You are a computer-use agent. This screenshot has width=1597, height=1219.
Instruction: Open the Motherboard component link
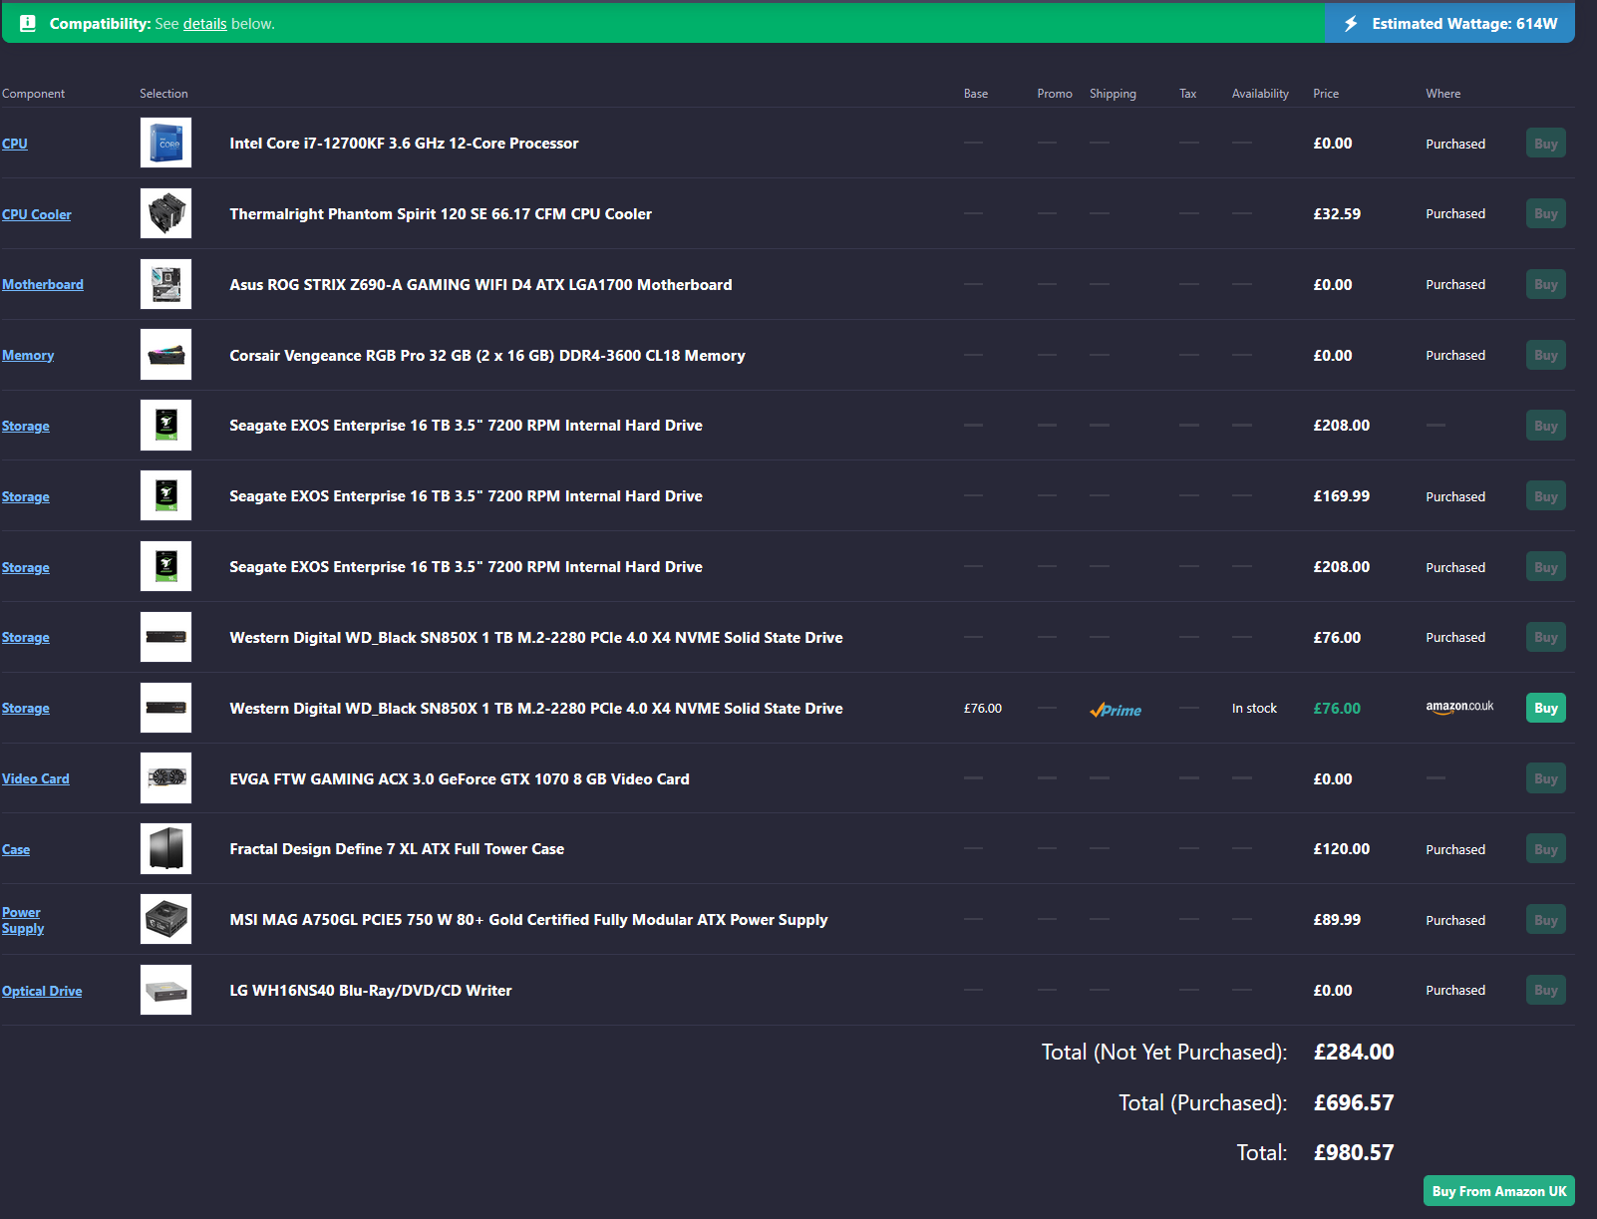coord(43,284)
